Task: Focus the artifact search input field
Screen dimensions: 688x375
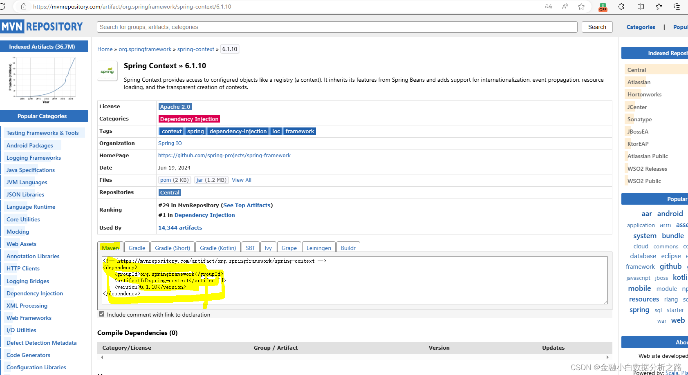Action: (x=337, y=27)
